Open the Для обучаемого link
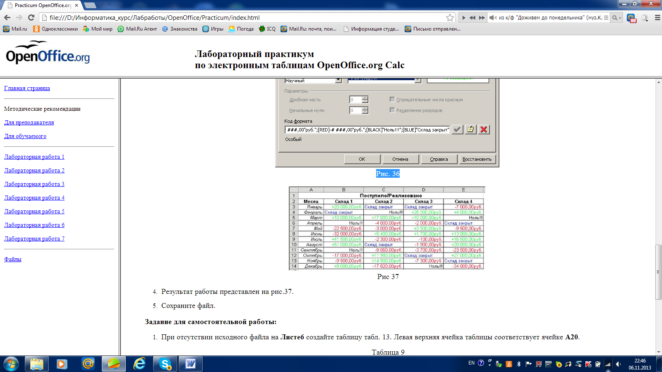The height and width of the screenshot is (372, 662). (x=25, y=136)
